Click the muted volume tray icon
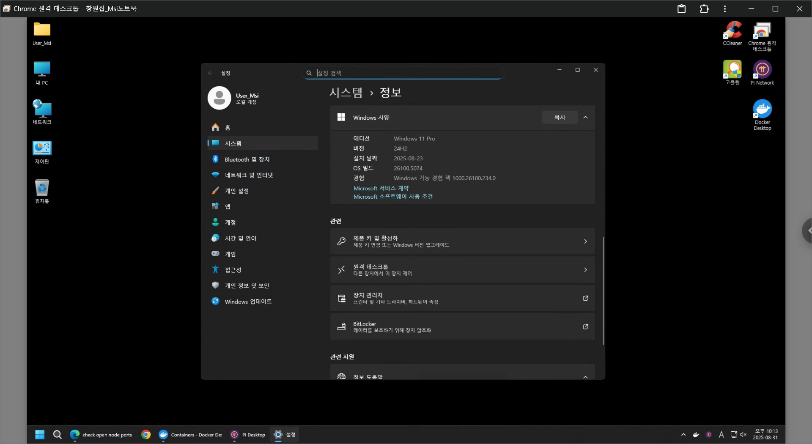This screenshot has height=444, width=812. (x=743, y=435)
